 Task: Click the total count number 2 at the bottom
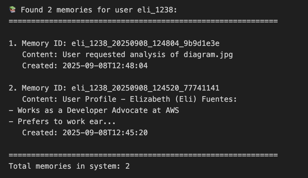tap(127, 166)
